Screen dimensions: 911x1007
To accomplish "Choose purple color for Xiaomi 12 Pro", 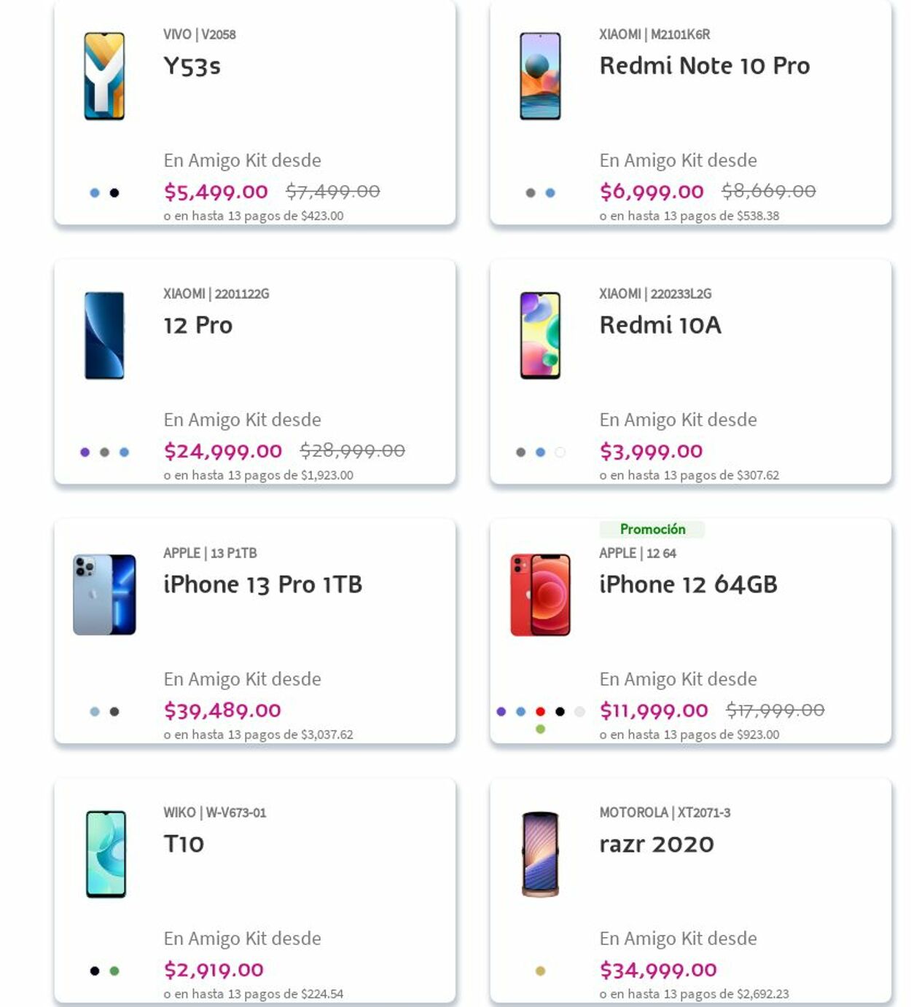I will click(x=85, y=452).
